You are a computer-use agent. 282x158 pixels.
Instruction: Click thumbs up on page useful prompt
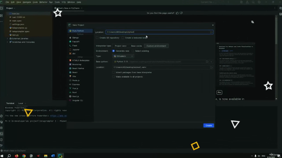[177, 13]
